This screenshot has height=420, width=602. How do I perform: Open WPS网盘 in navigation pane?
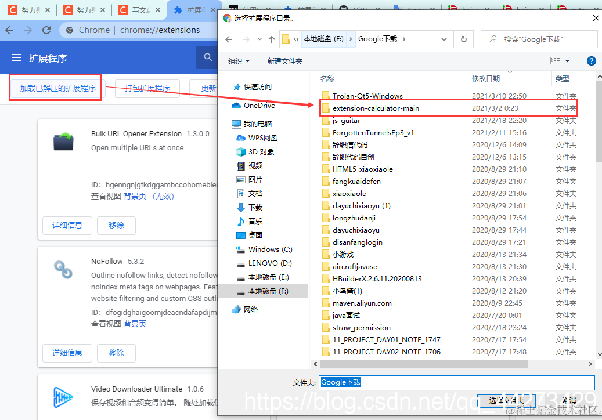click(257, 138)
